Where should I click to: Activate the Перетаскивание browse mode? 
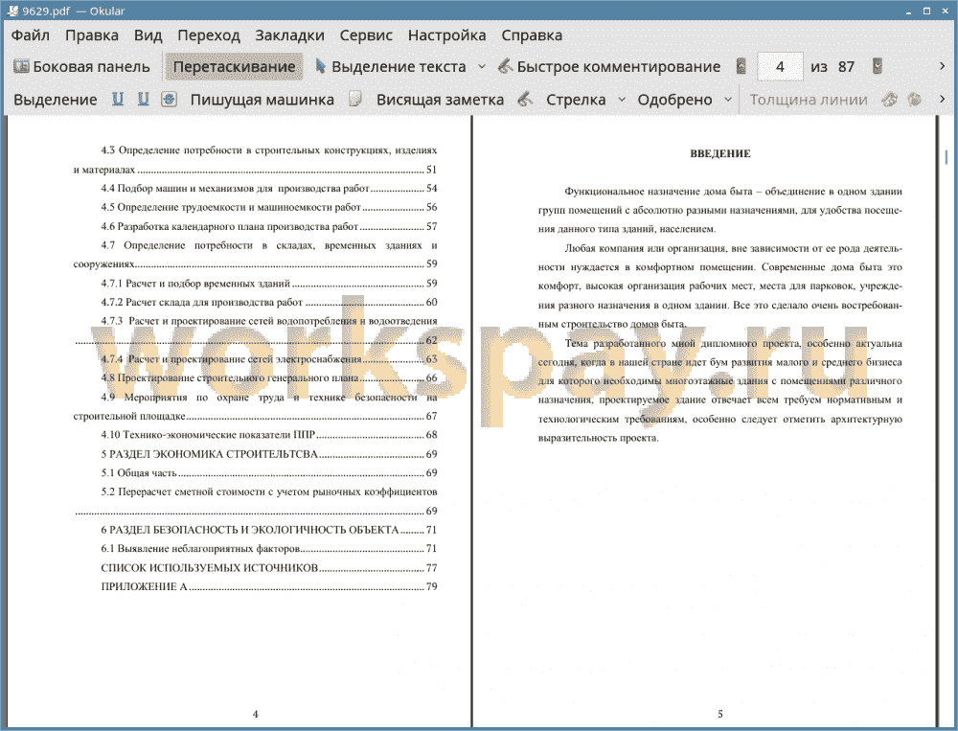click(234, 67)
